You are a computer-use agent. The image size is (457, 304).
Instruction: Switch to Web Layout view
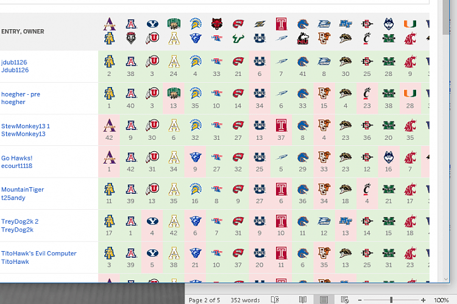[x=345, y=300]
